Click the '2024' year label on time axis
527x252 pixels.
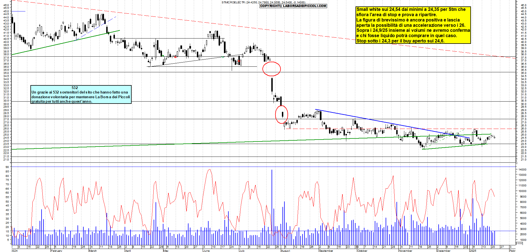pos(14,251)
